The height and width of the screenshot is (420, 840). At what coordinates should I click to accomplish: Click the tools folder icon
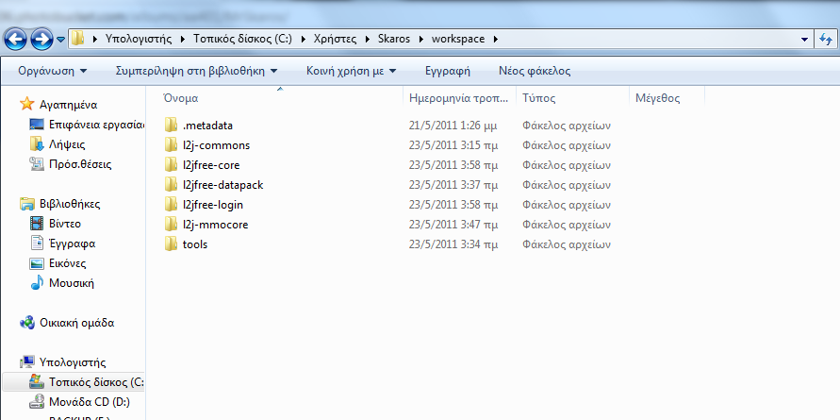pos(171,244)
